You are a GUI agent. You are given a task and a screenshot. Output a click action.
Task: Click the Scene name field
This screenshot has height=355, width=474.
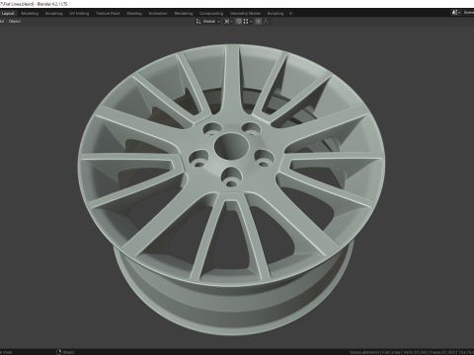[x=468, y=13]
